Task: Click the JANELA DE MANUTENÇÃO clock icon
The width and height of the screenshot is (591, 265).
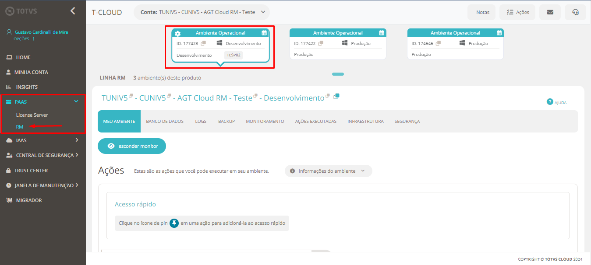Action: [9, 185]
